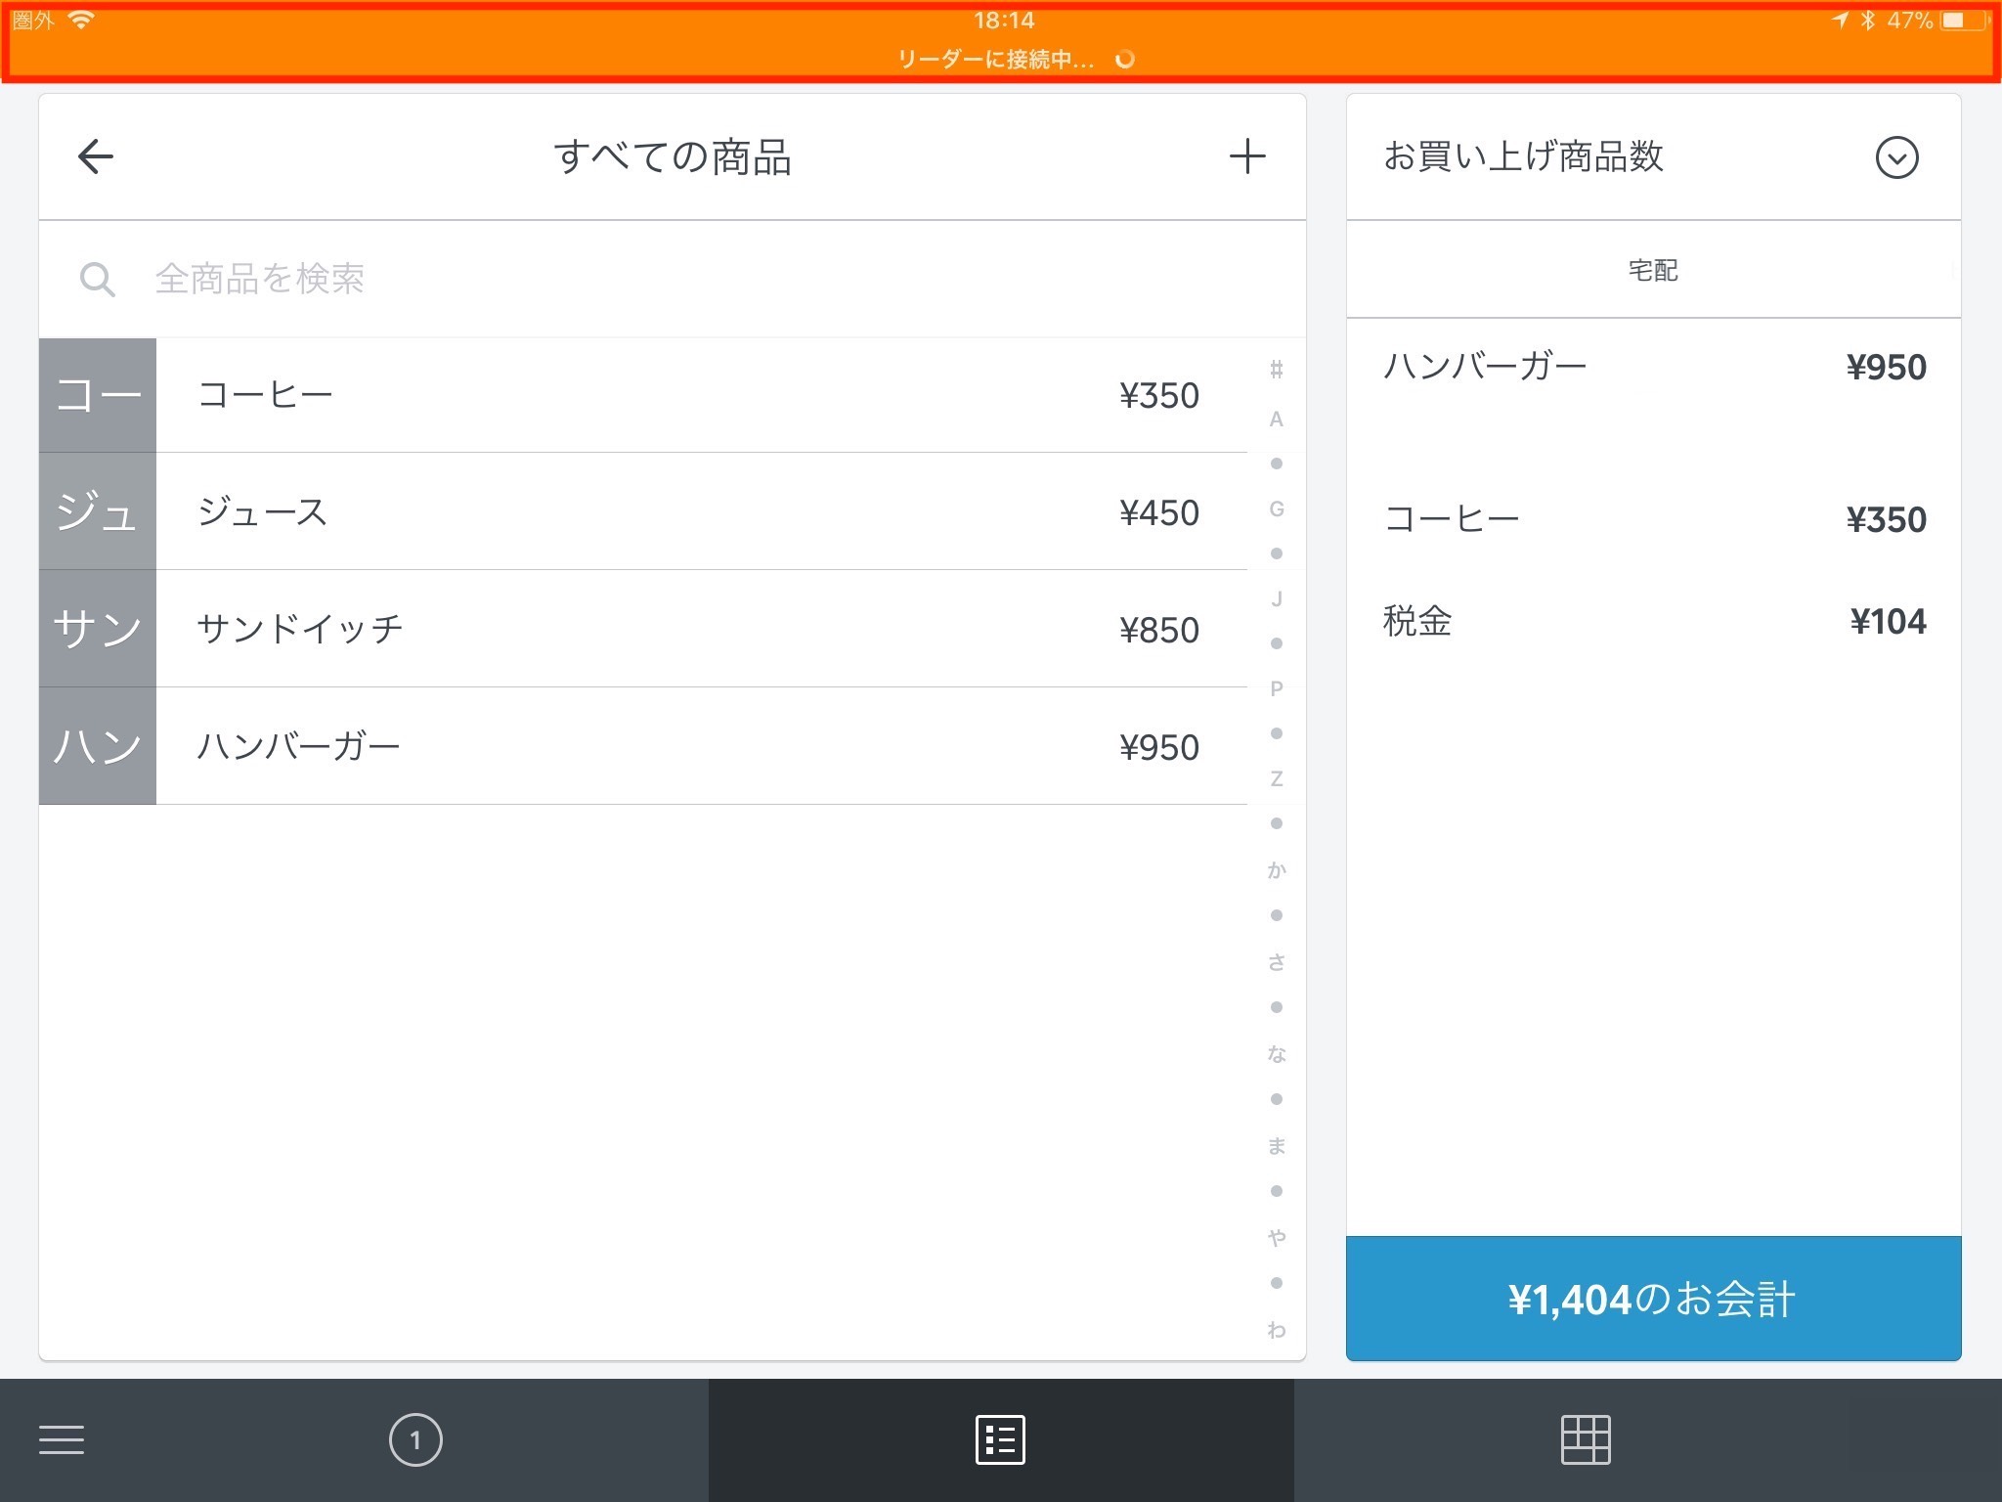This screenshot has width=2002, height=1502.
Task: Open the hamburger menu icon
Action: click(62, 1439)
